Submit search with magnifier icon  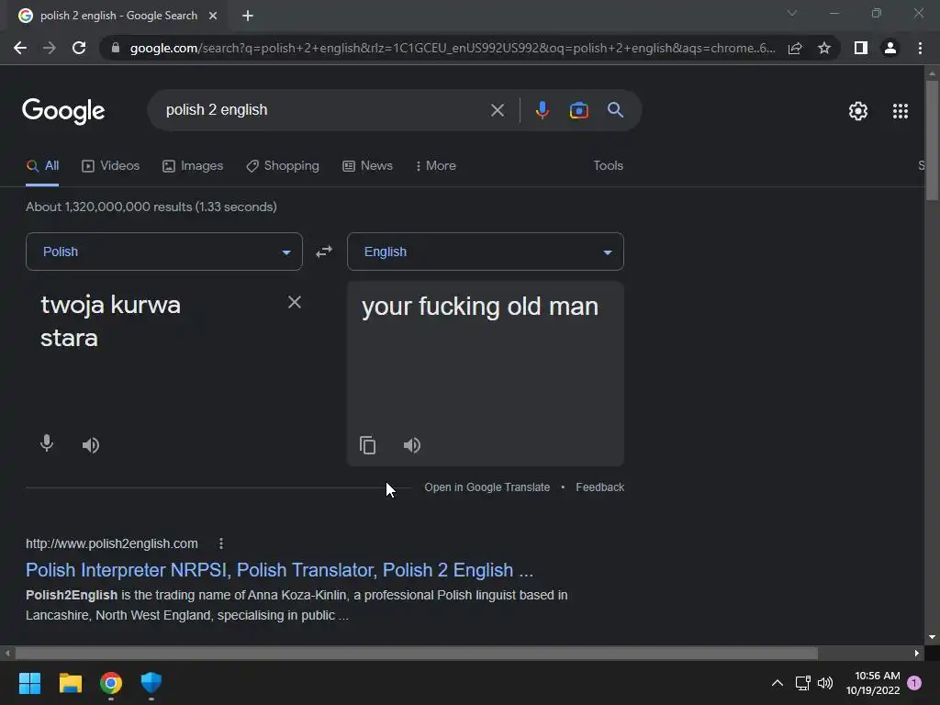tap(615, 110)
